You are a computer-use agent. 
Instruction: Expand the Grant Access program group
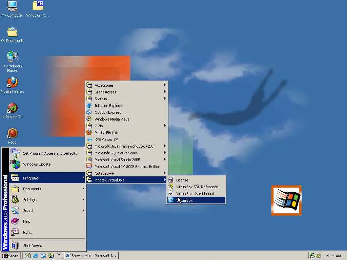126,92
